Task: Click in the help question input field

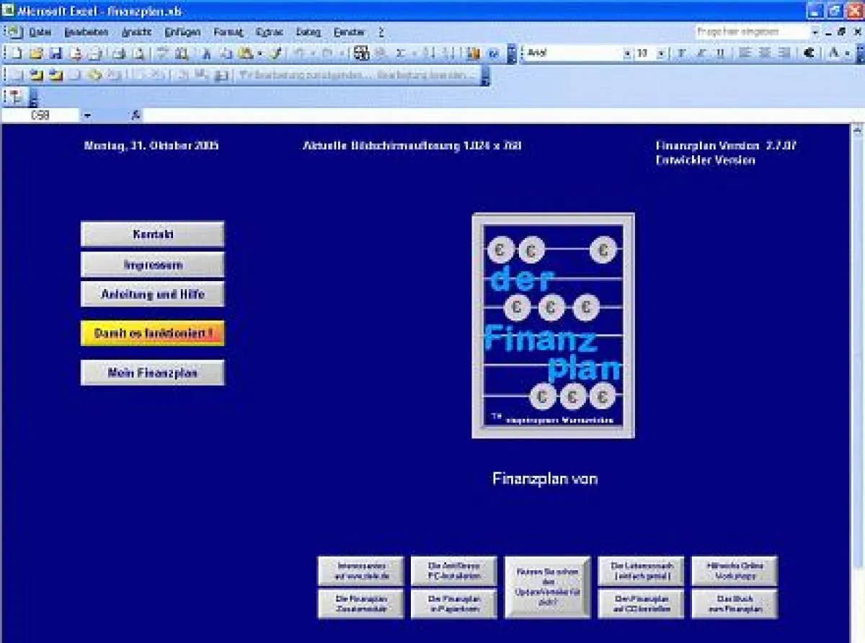Action: 751,32
